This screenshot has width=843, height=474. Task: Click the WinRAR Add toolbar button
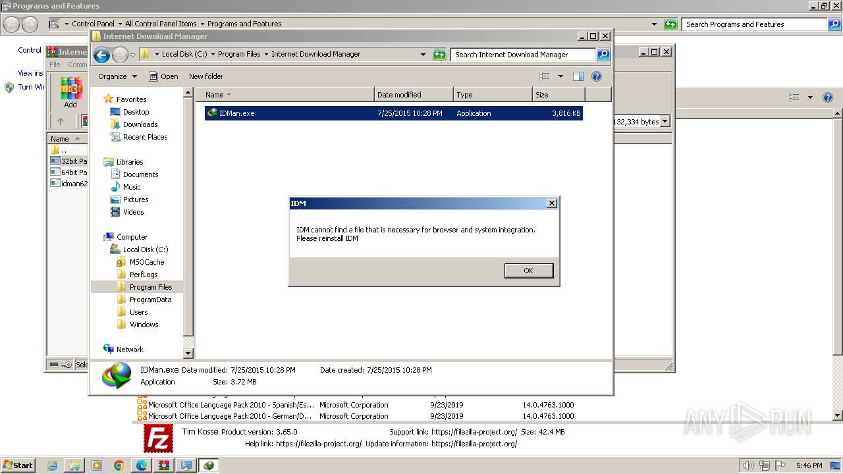[x=70, y=93]
